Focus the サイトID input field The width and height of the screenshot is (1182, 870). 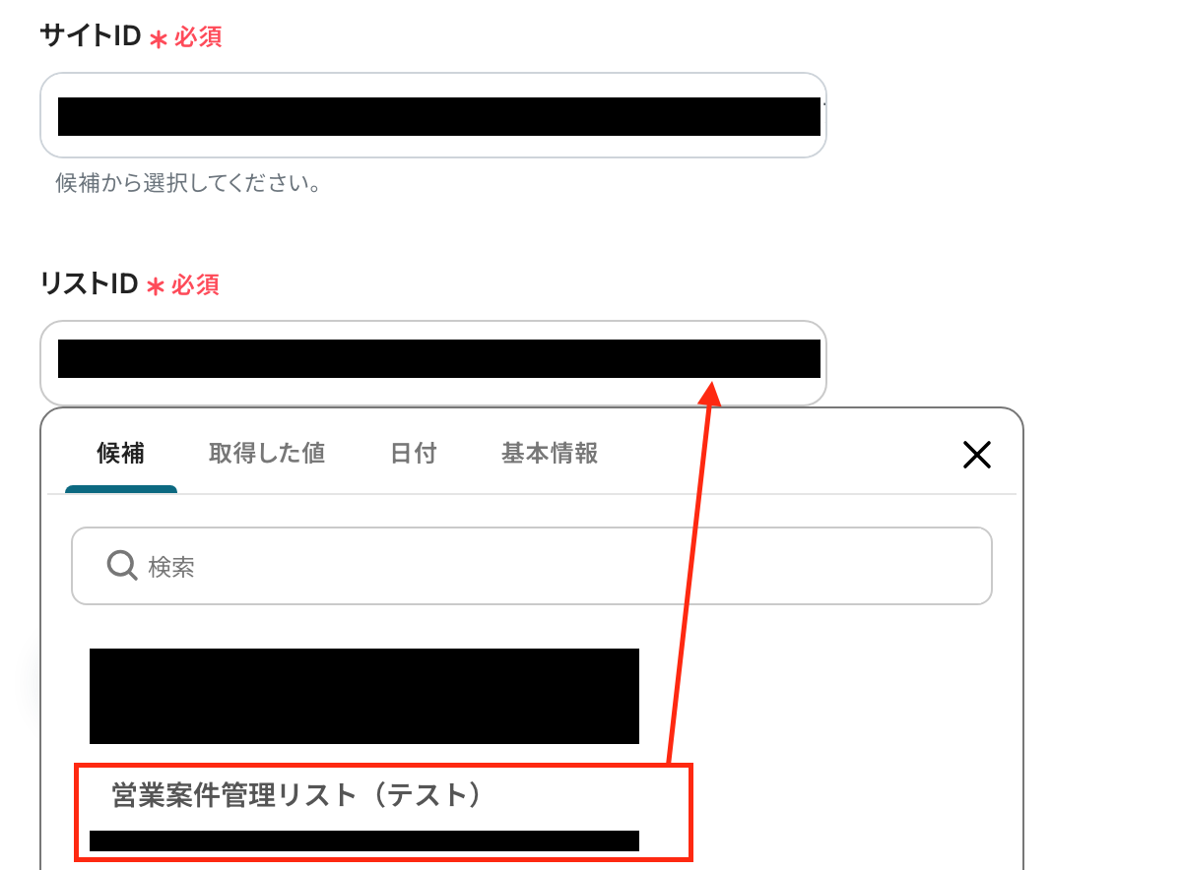[432, 115]
